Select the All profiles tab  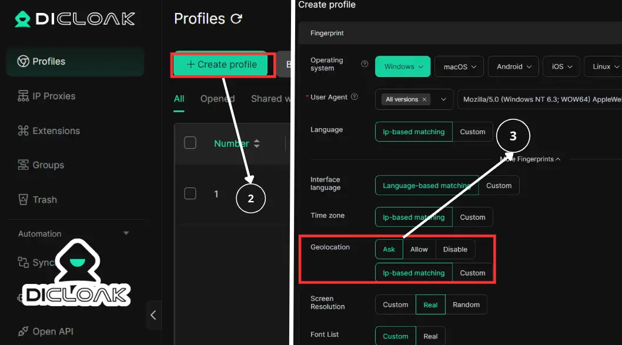coord(179,99)
